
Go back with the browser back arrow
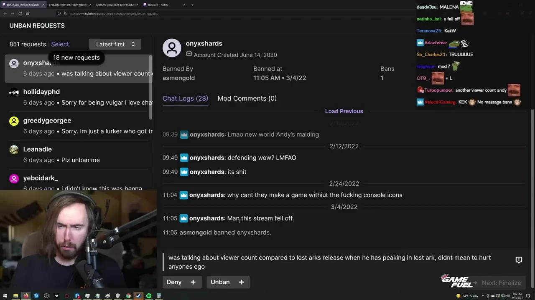tap(5, 14)
